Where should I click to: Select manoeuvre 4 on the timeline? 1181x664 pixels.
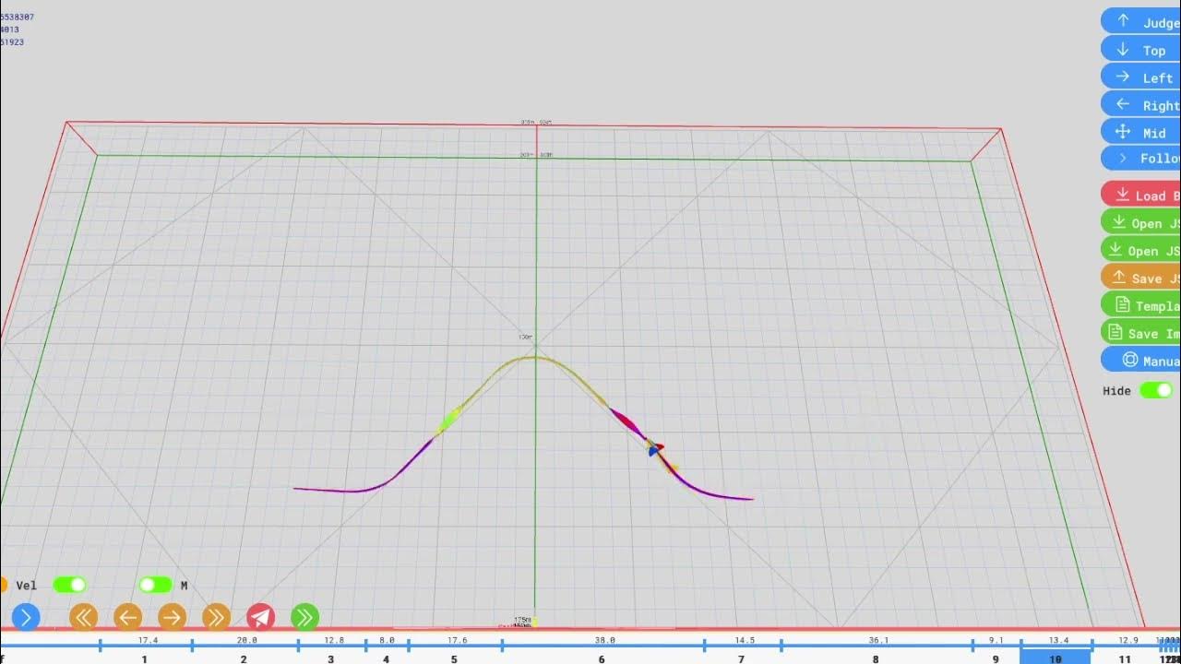point(386,658)
